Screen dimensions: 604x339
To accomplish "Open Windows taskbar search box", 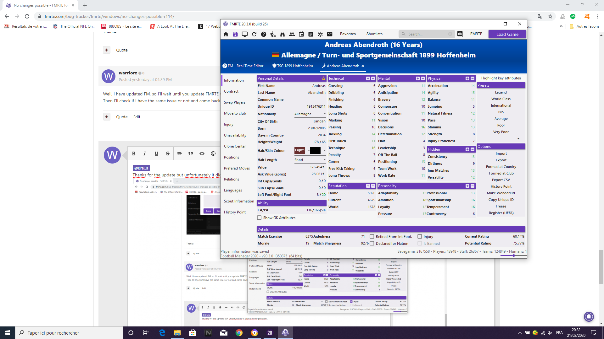I will (x=69, y=333).
